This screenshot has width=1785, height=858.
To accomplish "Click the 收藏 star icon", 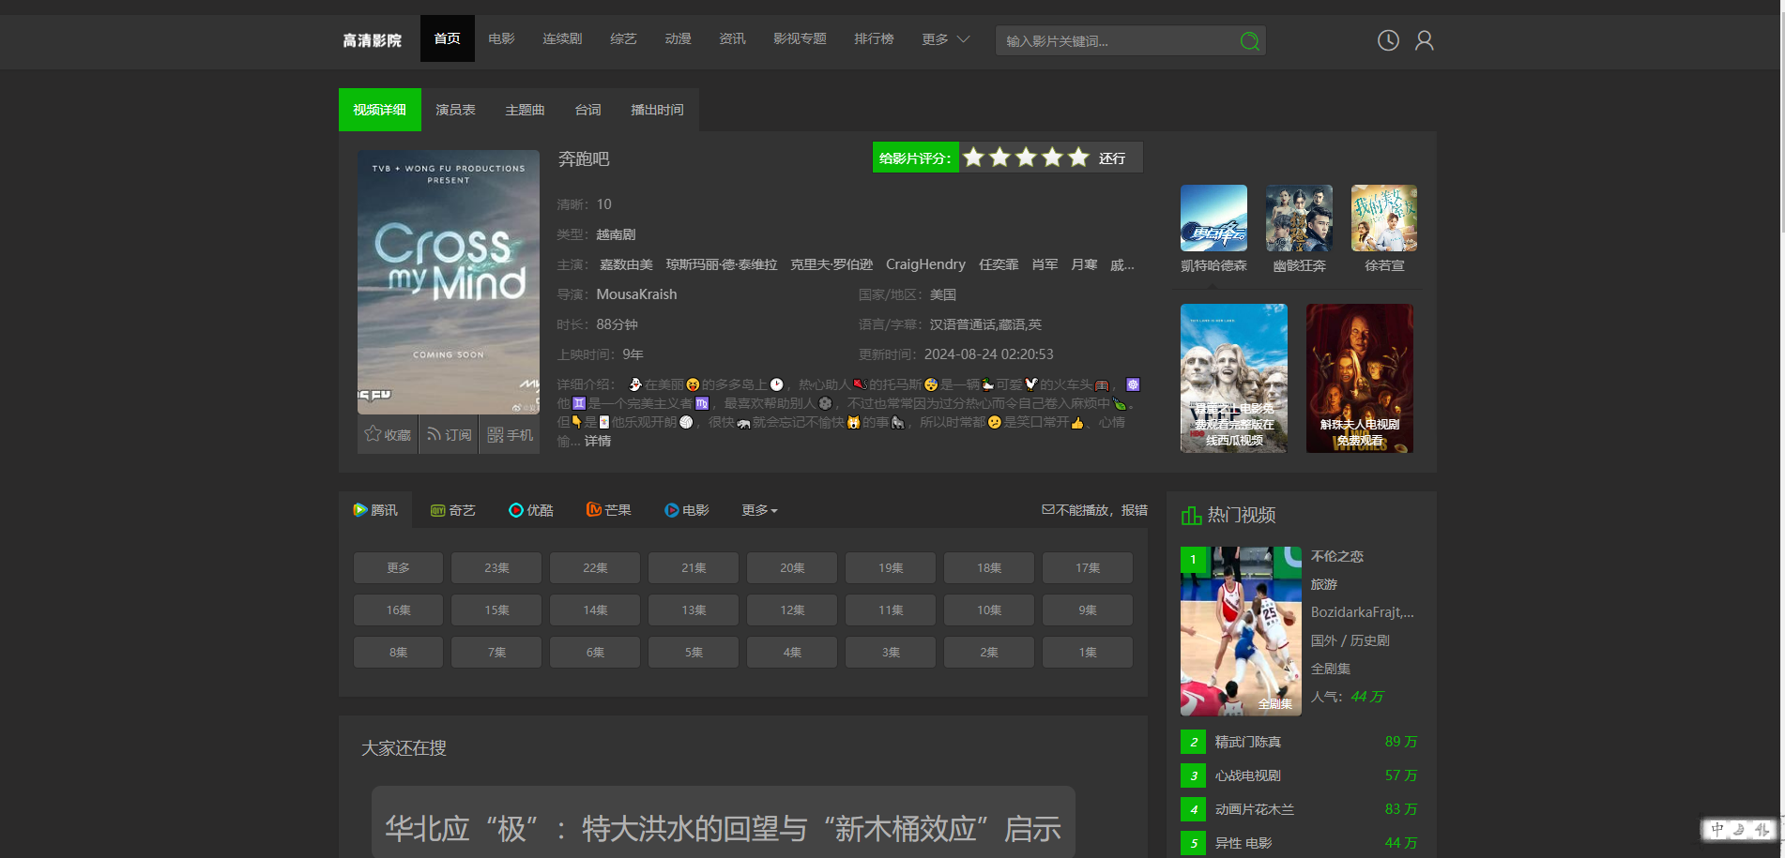I will click(374, 434).
